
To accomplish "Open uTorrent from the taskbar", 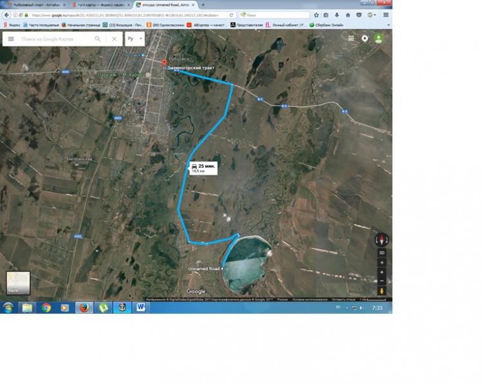I will coord(103,308).
